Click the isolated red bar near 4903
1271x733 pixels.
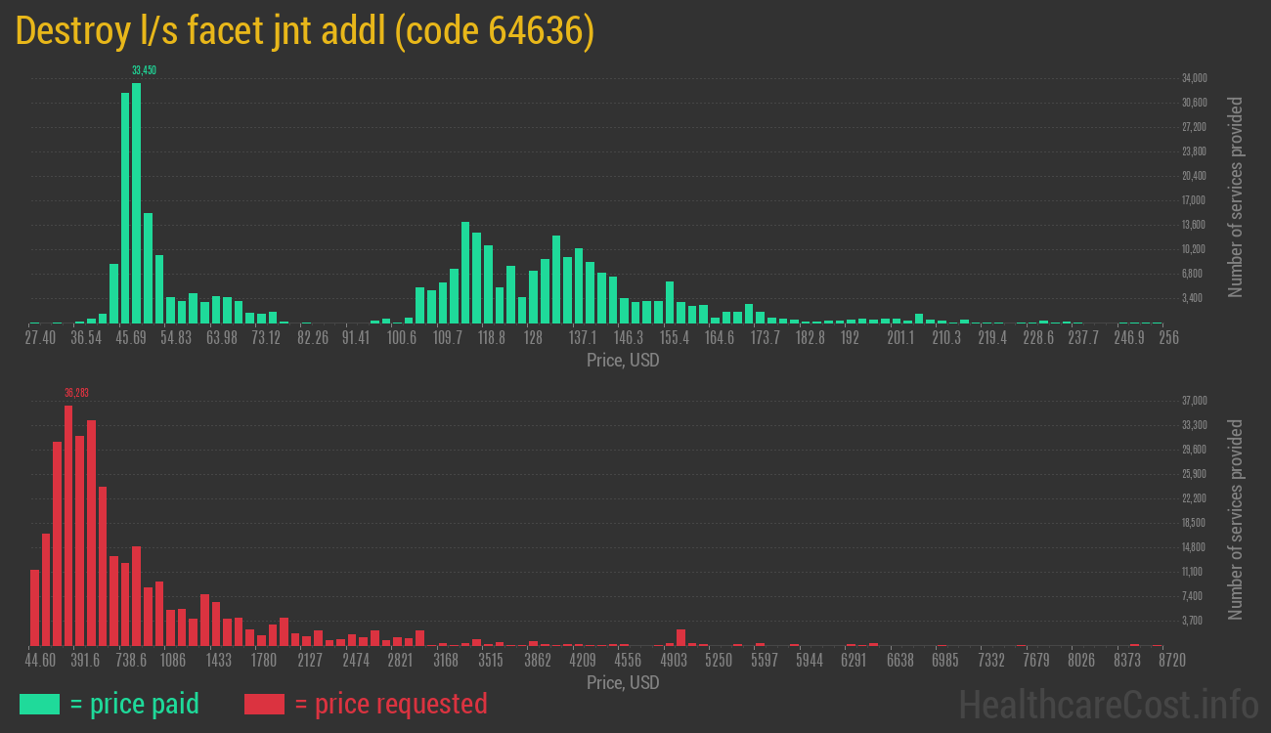(680, 637)
